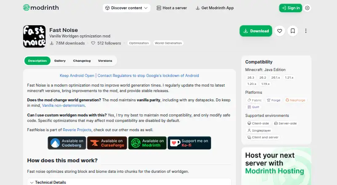Select the Description tab
337x185 pixels.
[37, 61]
